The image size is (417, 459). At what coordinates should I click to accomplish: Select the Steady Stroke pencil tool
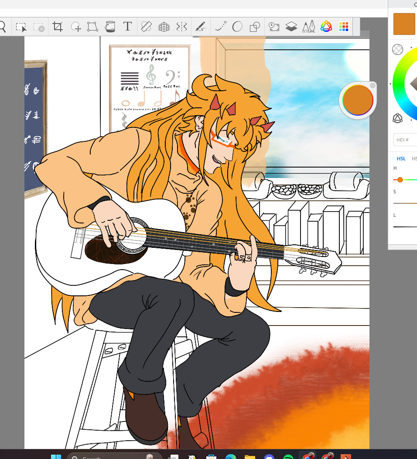coord(201,27)
